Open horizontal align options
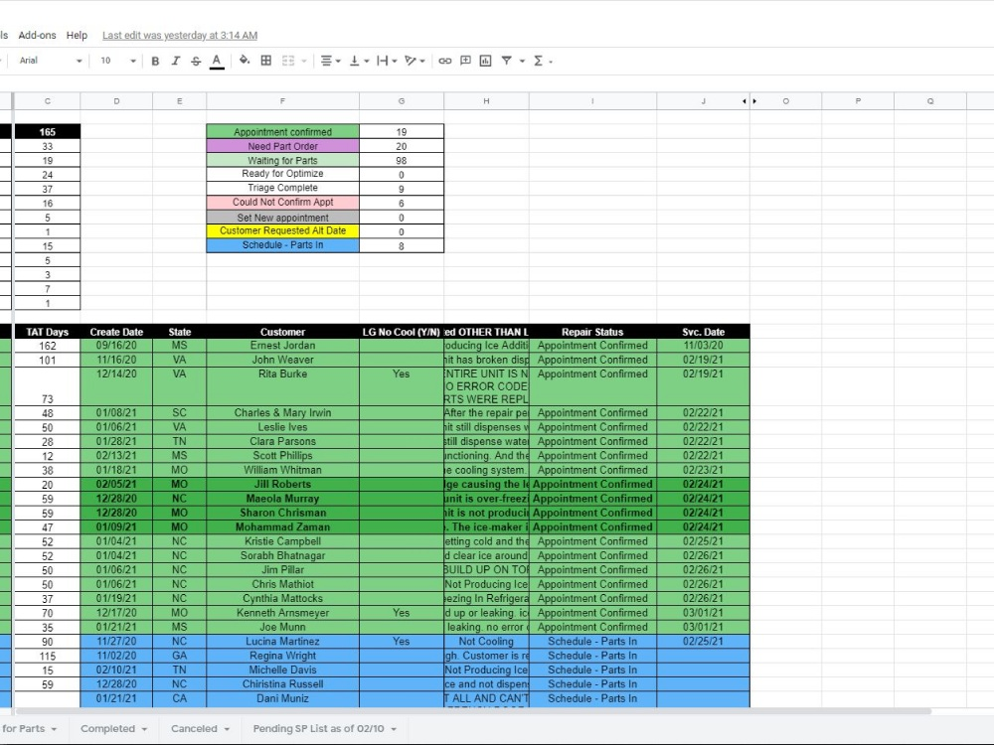The height and width of the screenshot is (745, 994). [330, 61]
